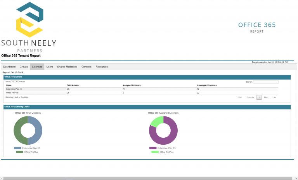Select the Licenses tab
This screenshot has height=180, width=298.
(x=37, y=67)
